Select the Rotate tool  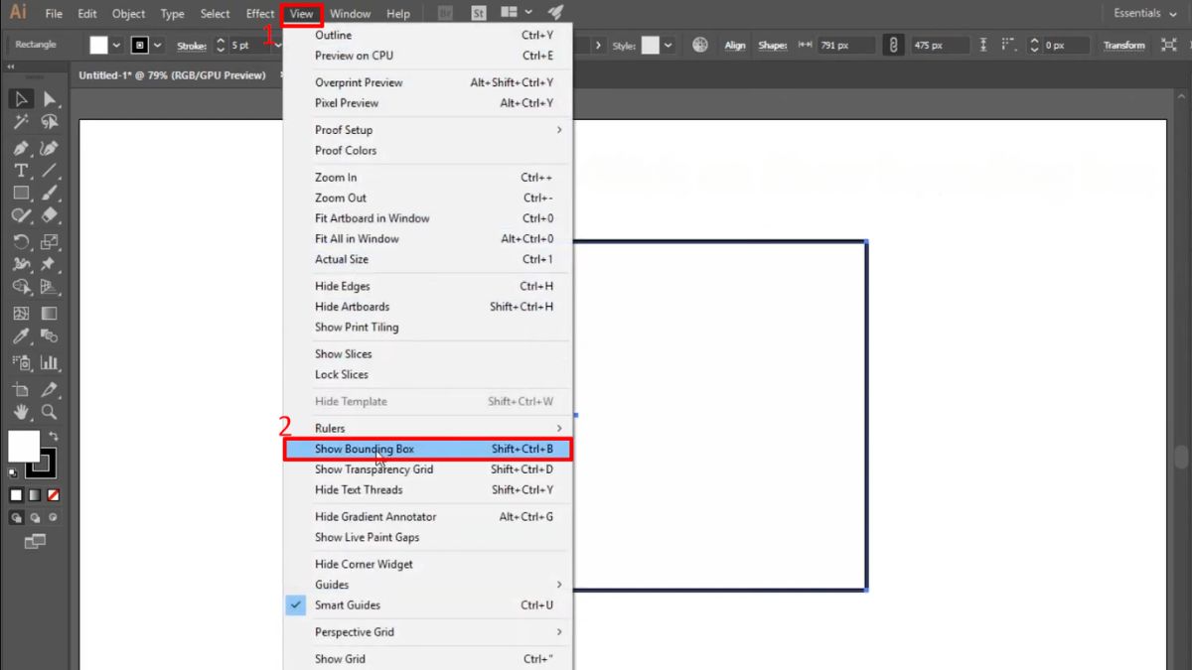pyautogui.click(x=21, y=241)
